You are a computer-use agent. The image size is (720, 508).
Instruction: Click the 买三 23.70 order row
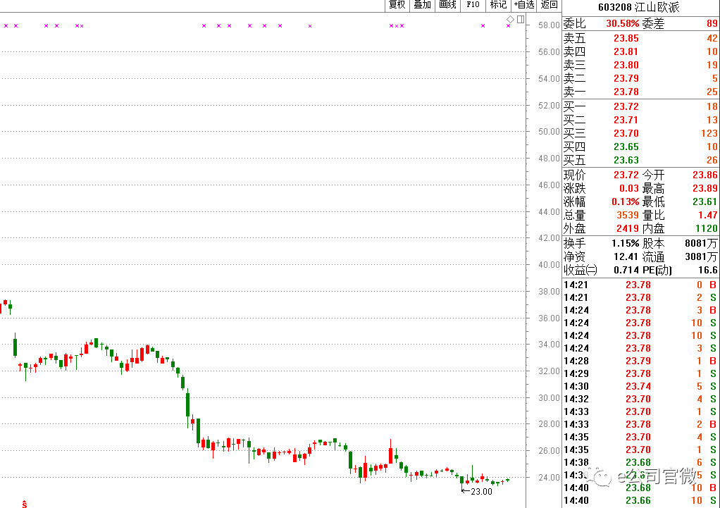point(640,133)
